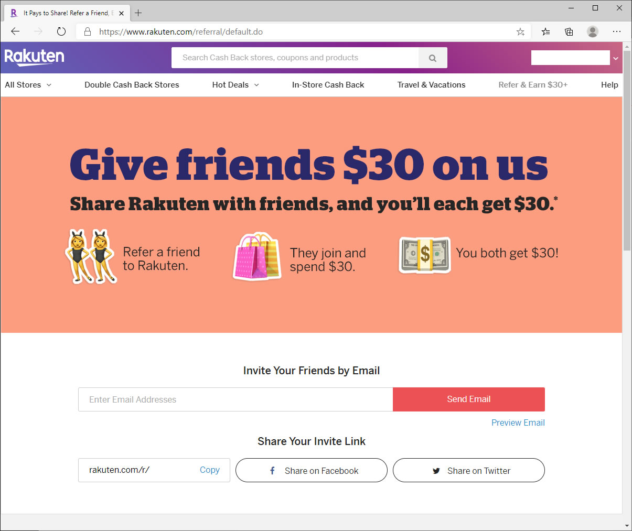Click the browser refresh icon

[x=61, y=31]
